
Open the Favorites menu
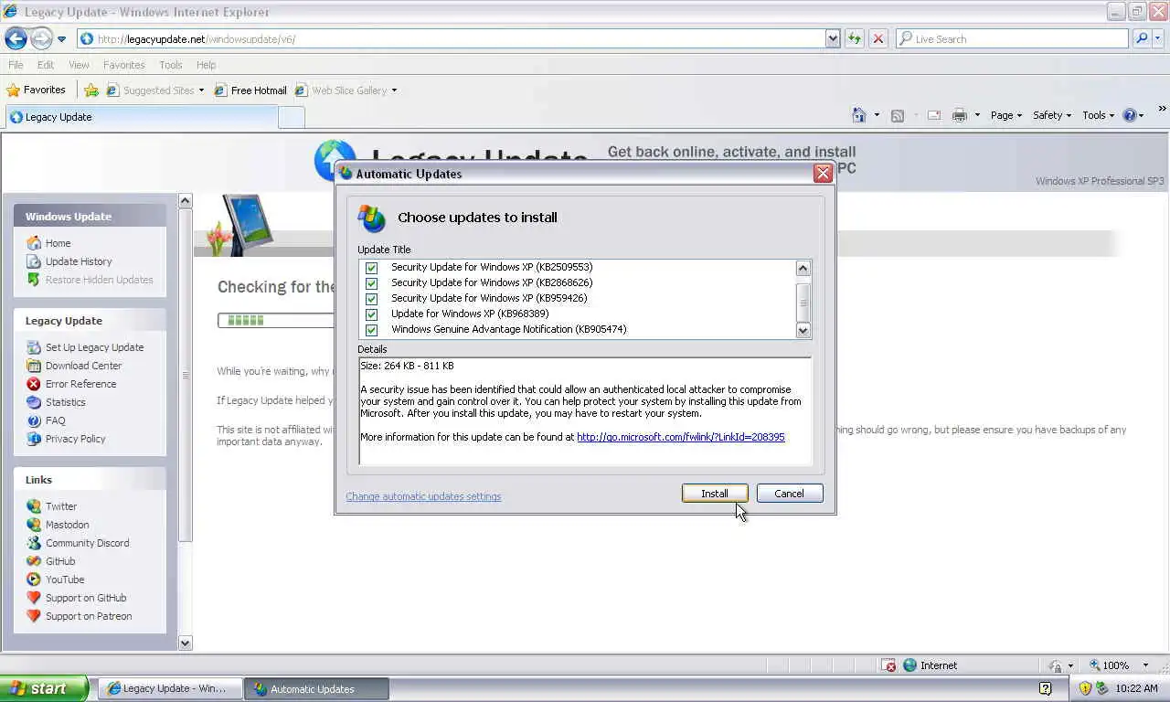coord(123,65)
